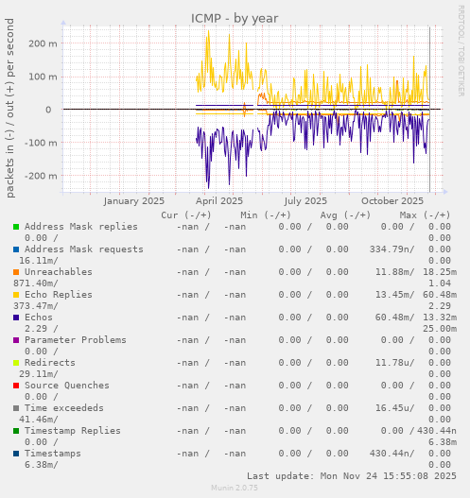Click the Unreachables orange legend swatch
Screen dimensions: 470x498
pos(16,272)
